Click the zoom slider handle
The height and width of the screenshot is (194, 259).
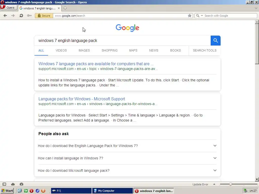tap(230, 184)
